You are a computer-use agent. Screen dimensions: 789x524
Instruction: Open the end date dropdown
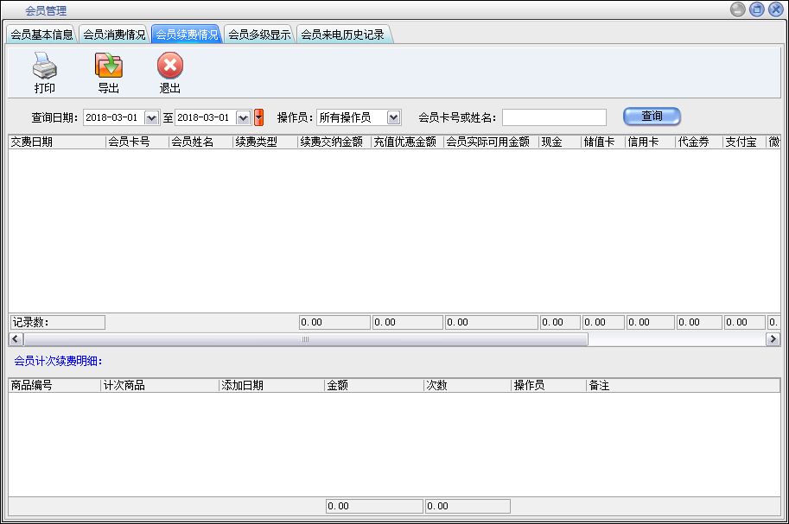(x=244, y=117)
